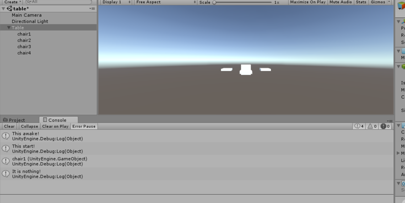405x203 pixels.
Task: Toggle console Collapse mode
Action: [x=29, y=126]
